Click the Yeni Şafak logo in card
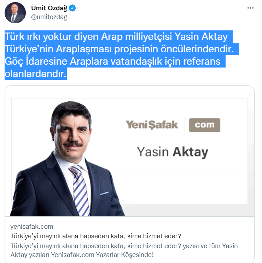262x263 pixels. click(152, 125)
